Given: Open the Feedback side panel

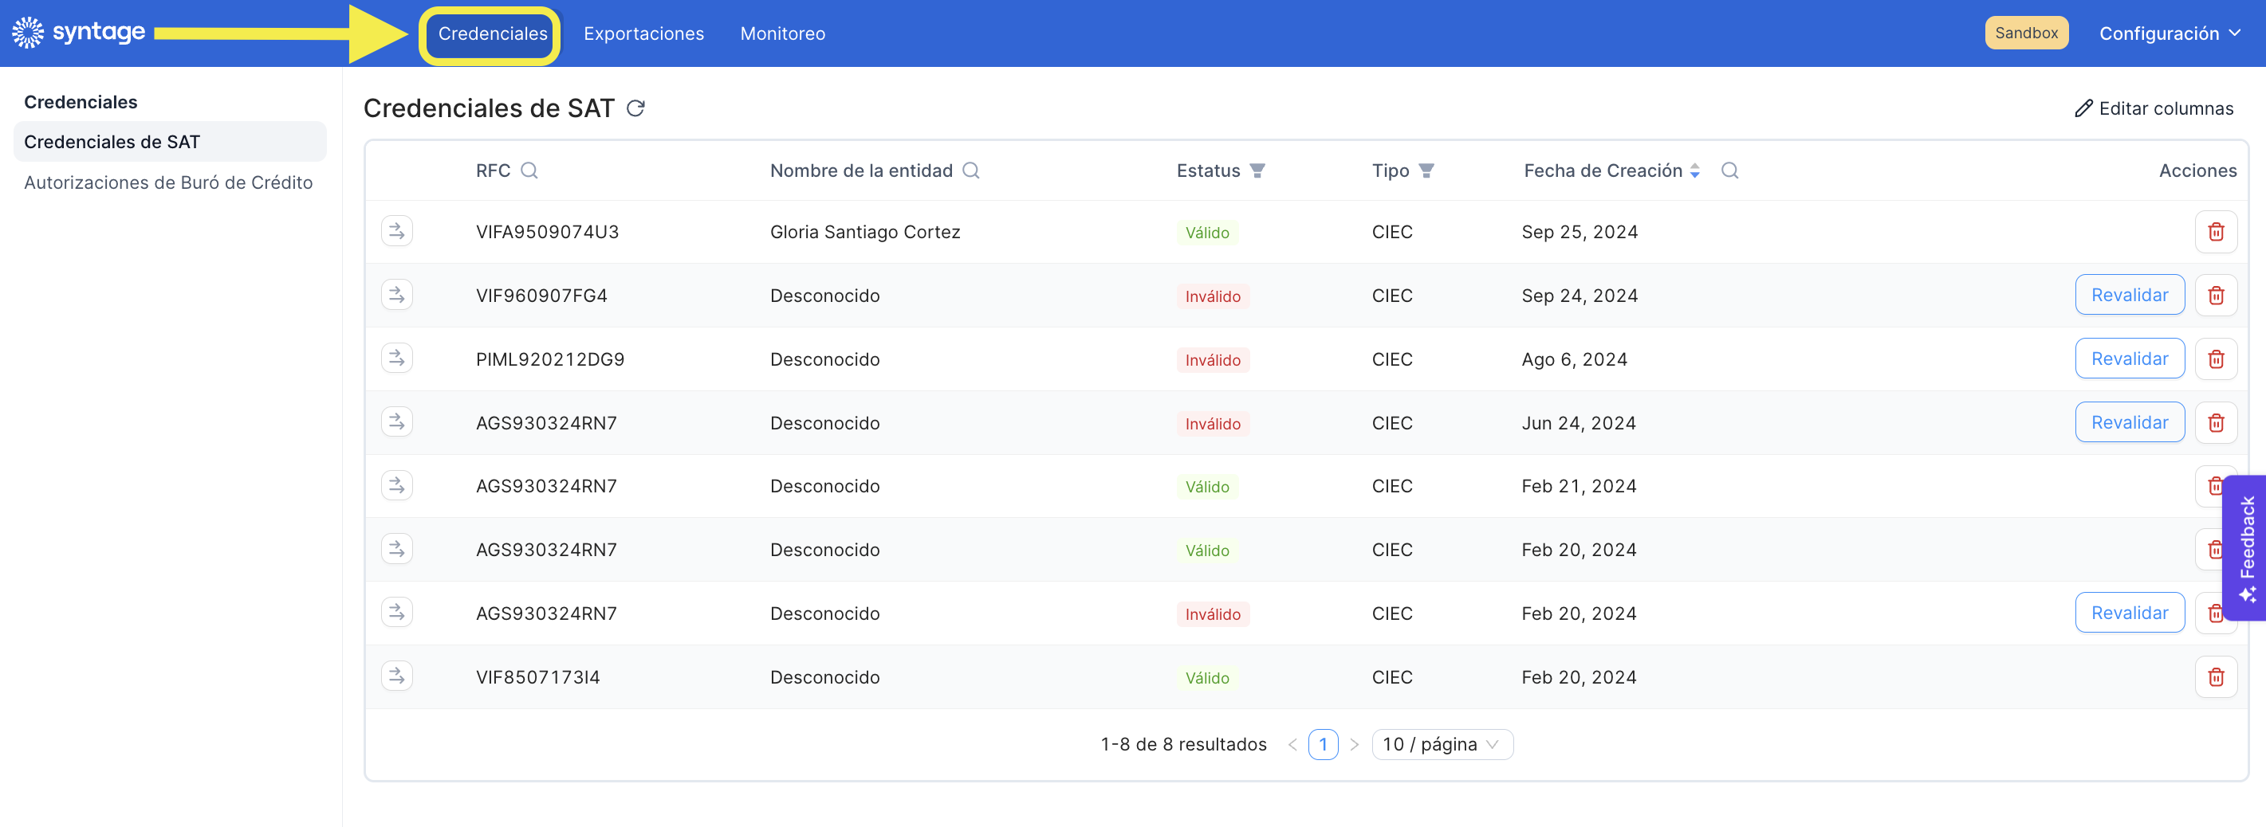Looking at the screenshot, I should tap(2246, 548).
